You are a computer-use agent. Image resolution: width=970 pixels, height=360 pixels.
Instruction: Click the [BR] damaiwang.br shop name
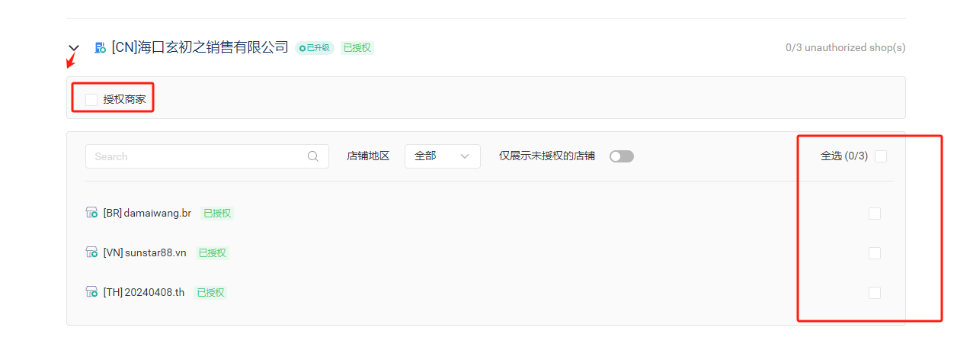147,214
